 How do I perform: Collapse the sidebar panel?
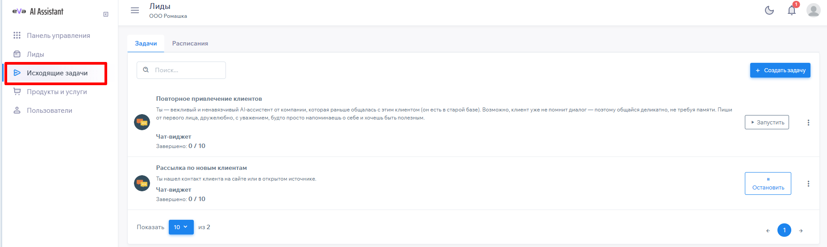[106, 14]
